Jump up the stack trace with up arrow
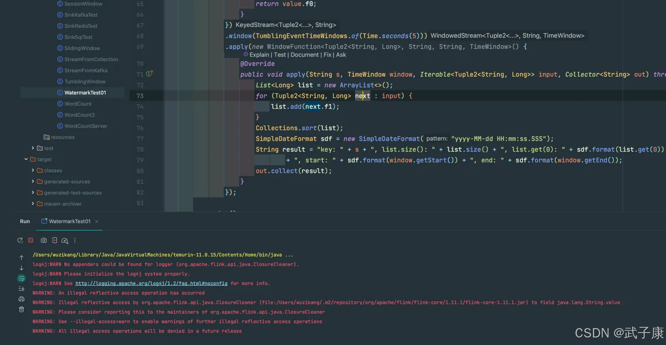Screen dimensions: 666x345 tap(21, 257)
